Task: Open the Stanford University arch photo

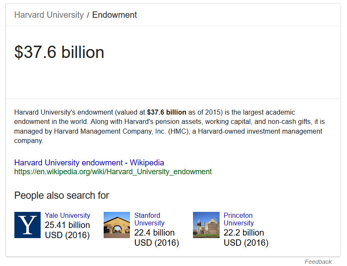Action: click(x=117, y=225)
